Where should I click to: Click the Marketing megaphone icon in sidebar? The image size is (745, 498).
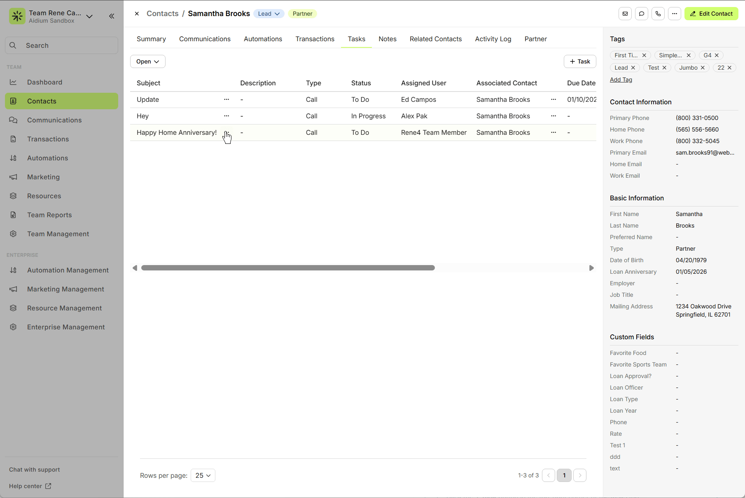point(13,177)
